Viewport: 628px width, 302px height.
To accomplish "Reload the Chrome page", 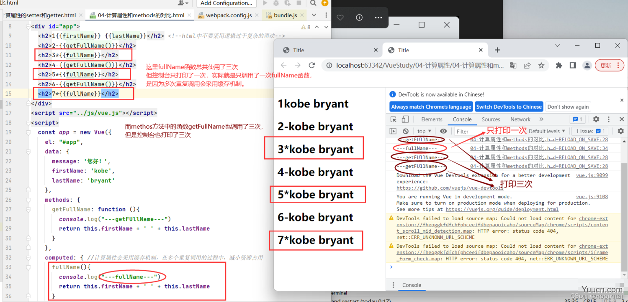I will tap(311, 66).
